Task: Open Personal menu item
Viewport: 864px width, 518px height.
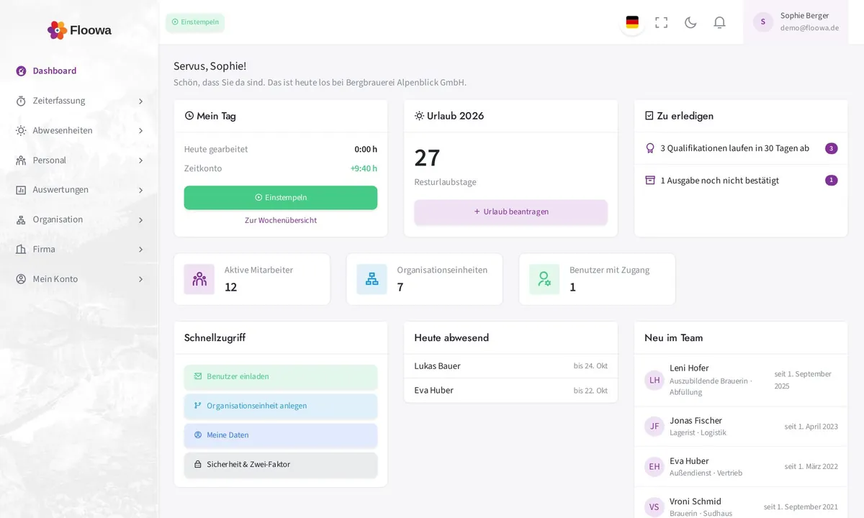Action: 79,160
